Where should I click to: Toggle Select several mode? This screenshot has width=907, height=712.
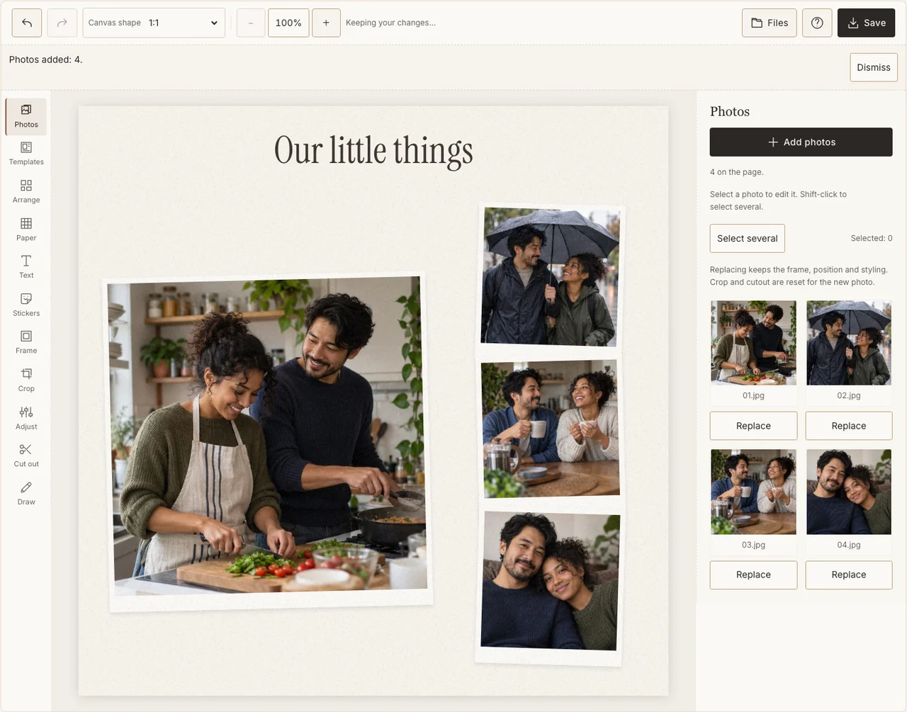748,239
